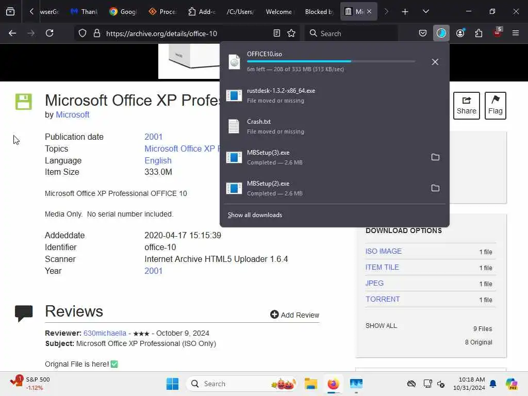Open reviewer 630michaella profile link
The image size is (528, 396).
[105, 334]
